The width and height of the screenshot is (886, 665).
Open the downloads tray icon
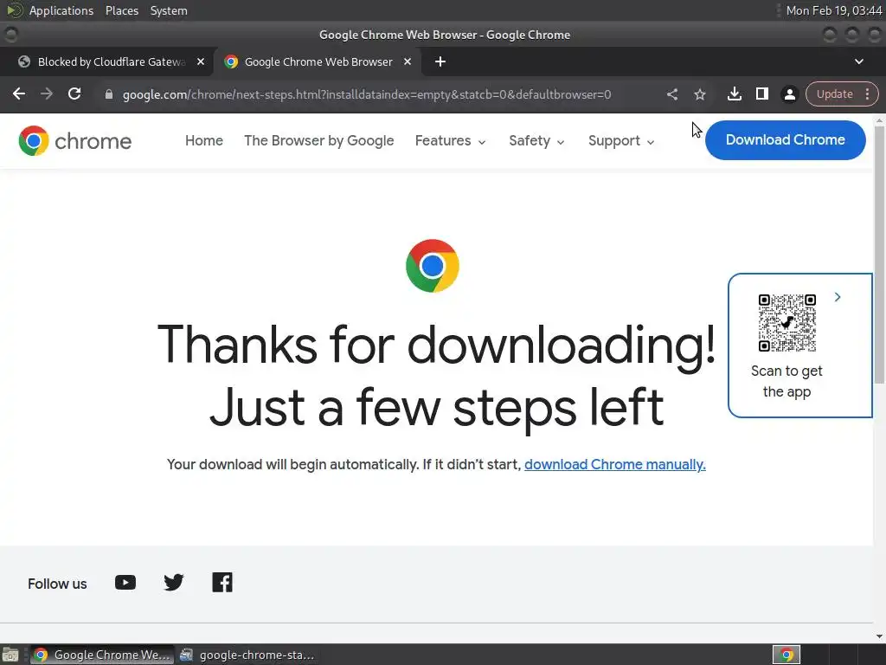(734, 94)
